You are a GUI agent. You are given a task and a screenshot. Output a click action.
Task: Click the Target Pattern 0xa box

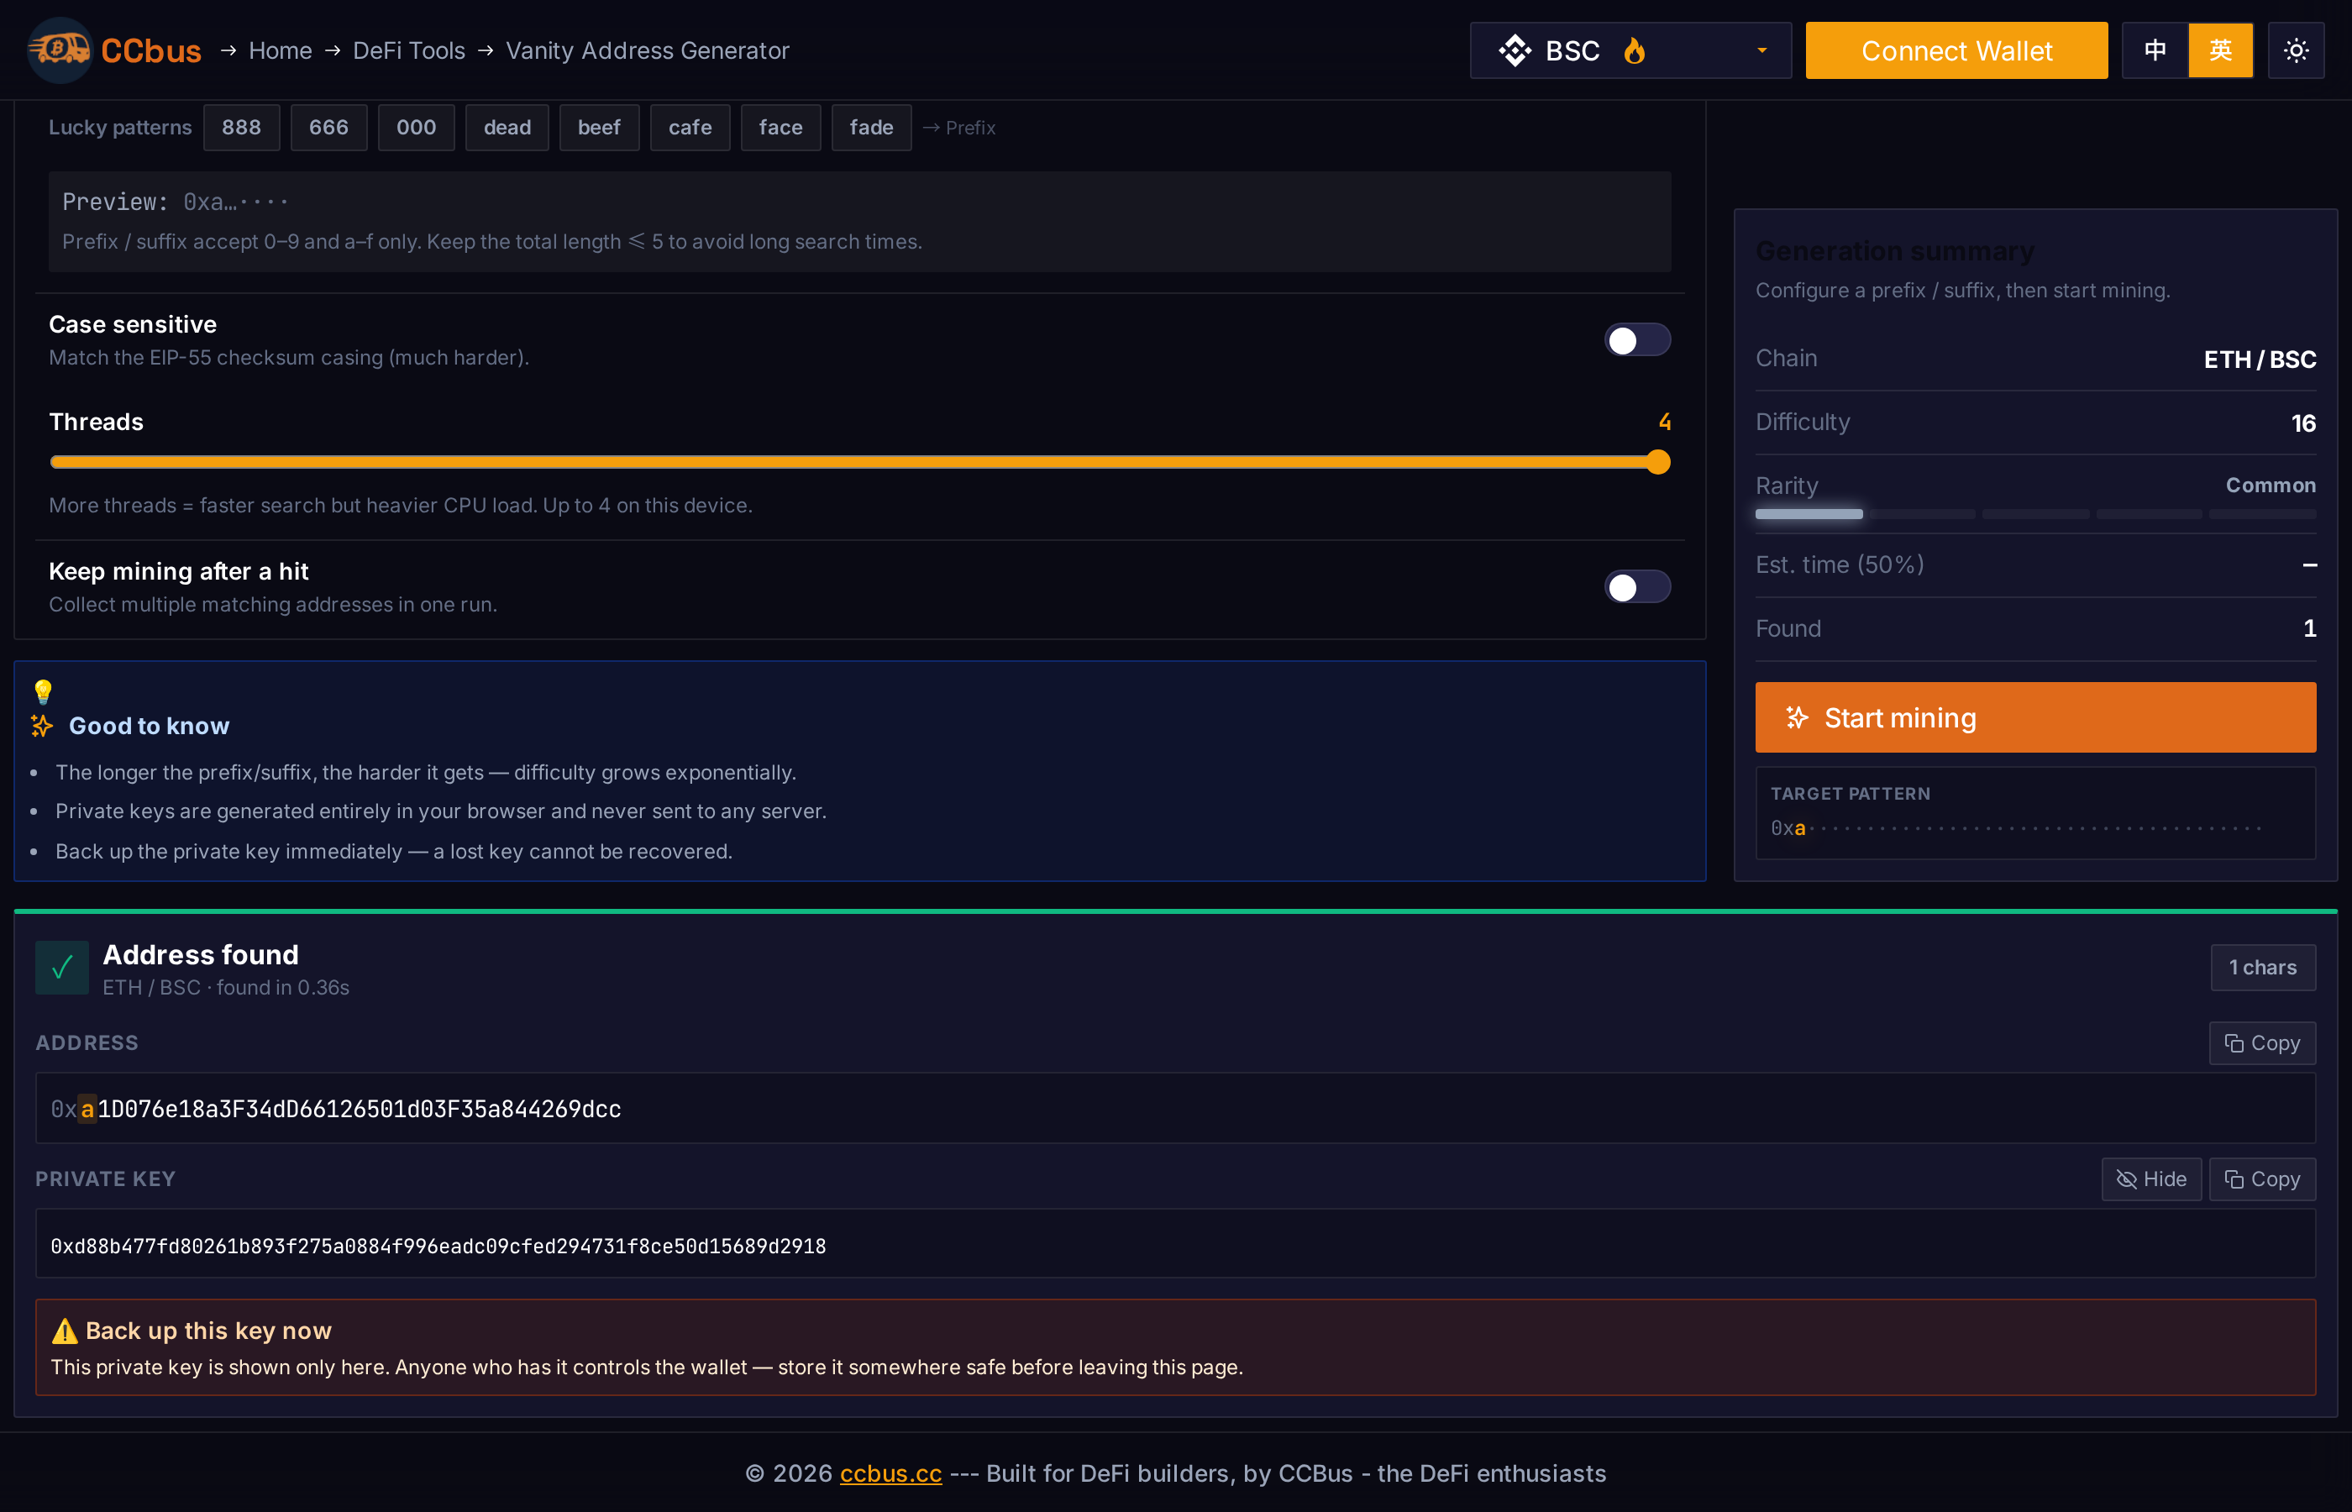[x=2035, y=813]
